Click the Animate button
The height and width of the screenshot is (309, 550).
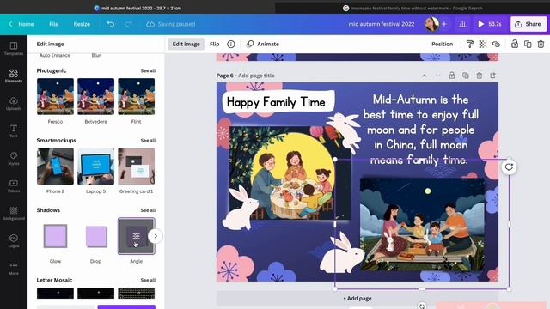[x=263, y=44]
